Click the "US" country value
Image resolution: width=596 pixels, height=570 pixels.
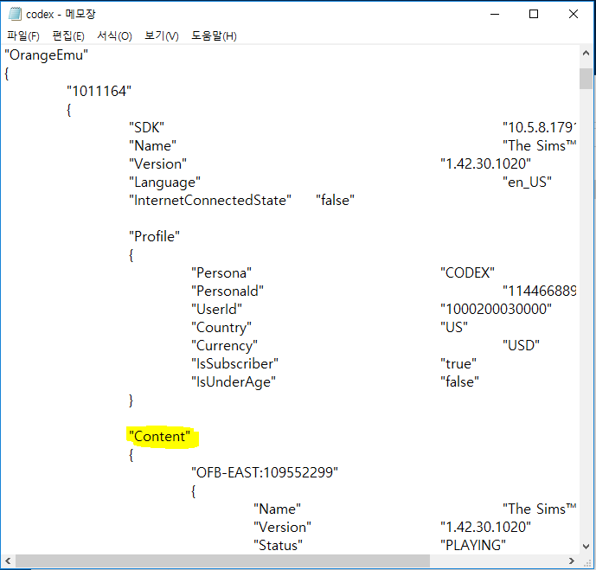pos(454,328)
